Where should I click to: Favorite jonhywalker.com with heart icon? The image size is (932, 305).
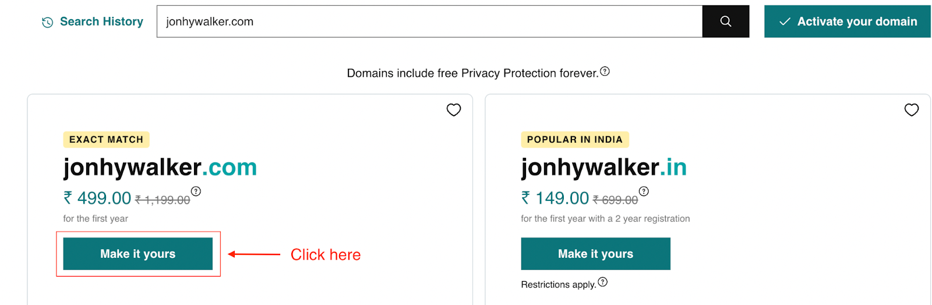[454, 110]
